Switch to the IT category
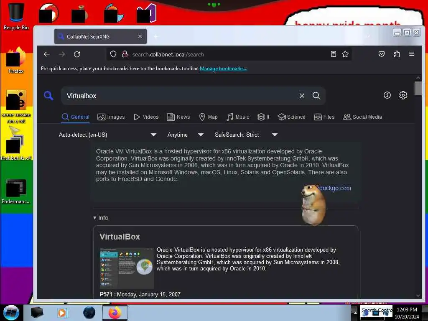This screenshot has height=321, width=428. [x=263, y=117]
